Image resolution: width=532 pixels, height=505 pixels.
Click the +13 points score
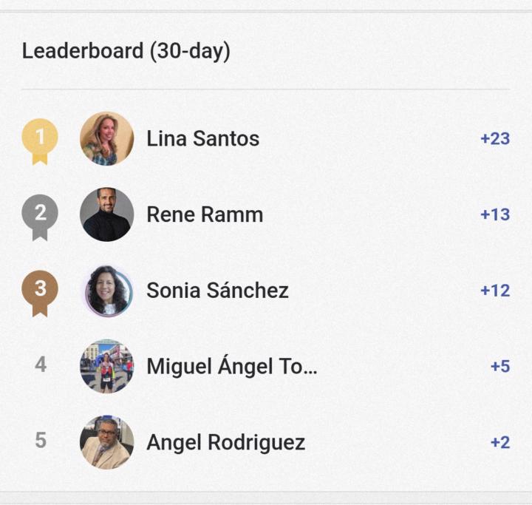coord(494,215)
